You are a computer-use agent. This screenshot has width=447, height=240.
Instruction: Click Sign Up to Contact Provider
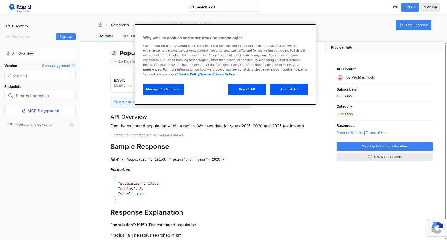pos(385,146)
